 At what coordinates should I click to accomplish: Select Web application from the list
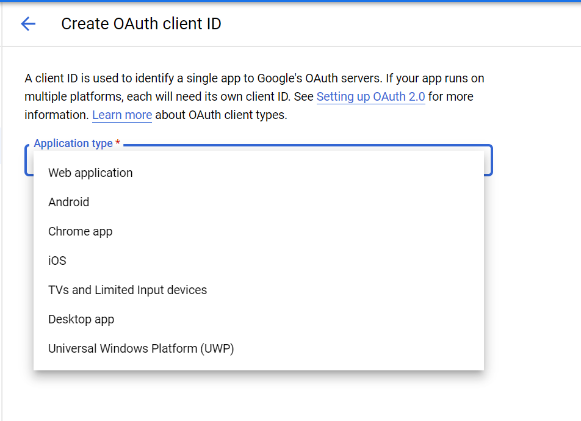click(x=259, y=173)
